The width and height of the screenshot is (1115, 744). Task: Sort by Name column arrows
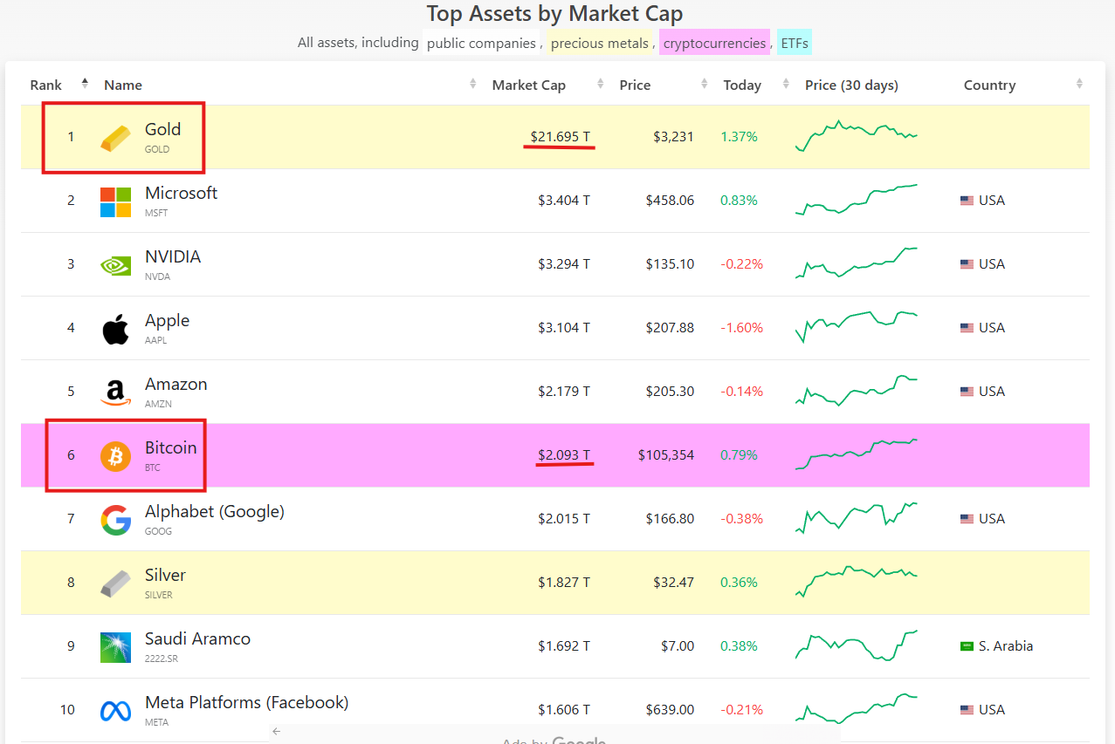(x=472, y=84)
